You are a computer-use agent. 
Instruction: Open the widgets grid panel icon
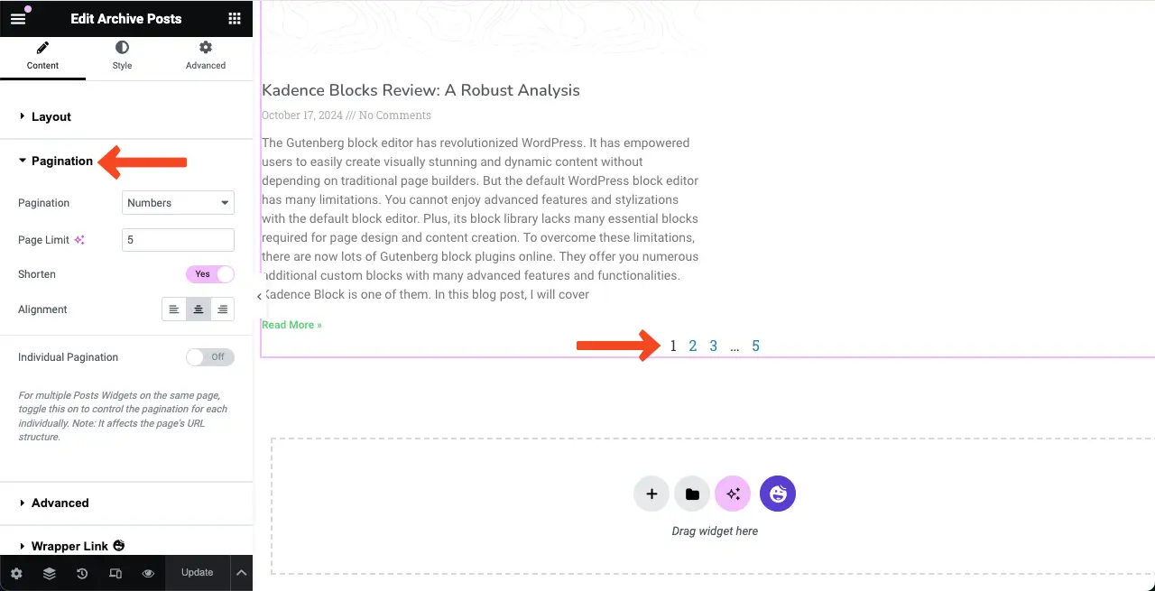point(235,18)
